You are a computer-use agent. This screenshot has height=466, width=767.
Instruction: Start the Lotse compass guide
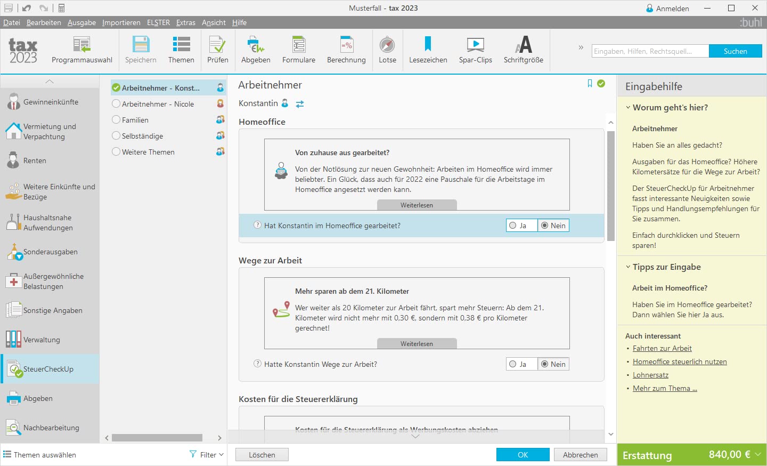(x=387, y=50)
